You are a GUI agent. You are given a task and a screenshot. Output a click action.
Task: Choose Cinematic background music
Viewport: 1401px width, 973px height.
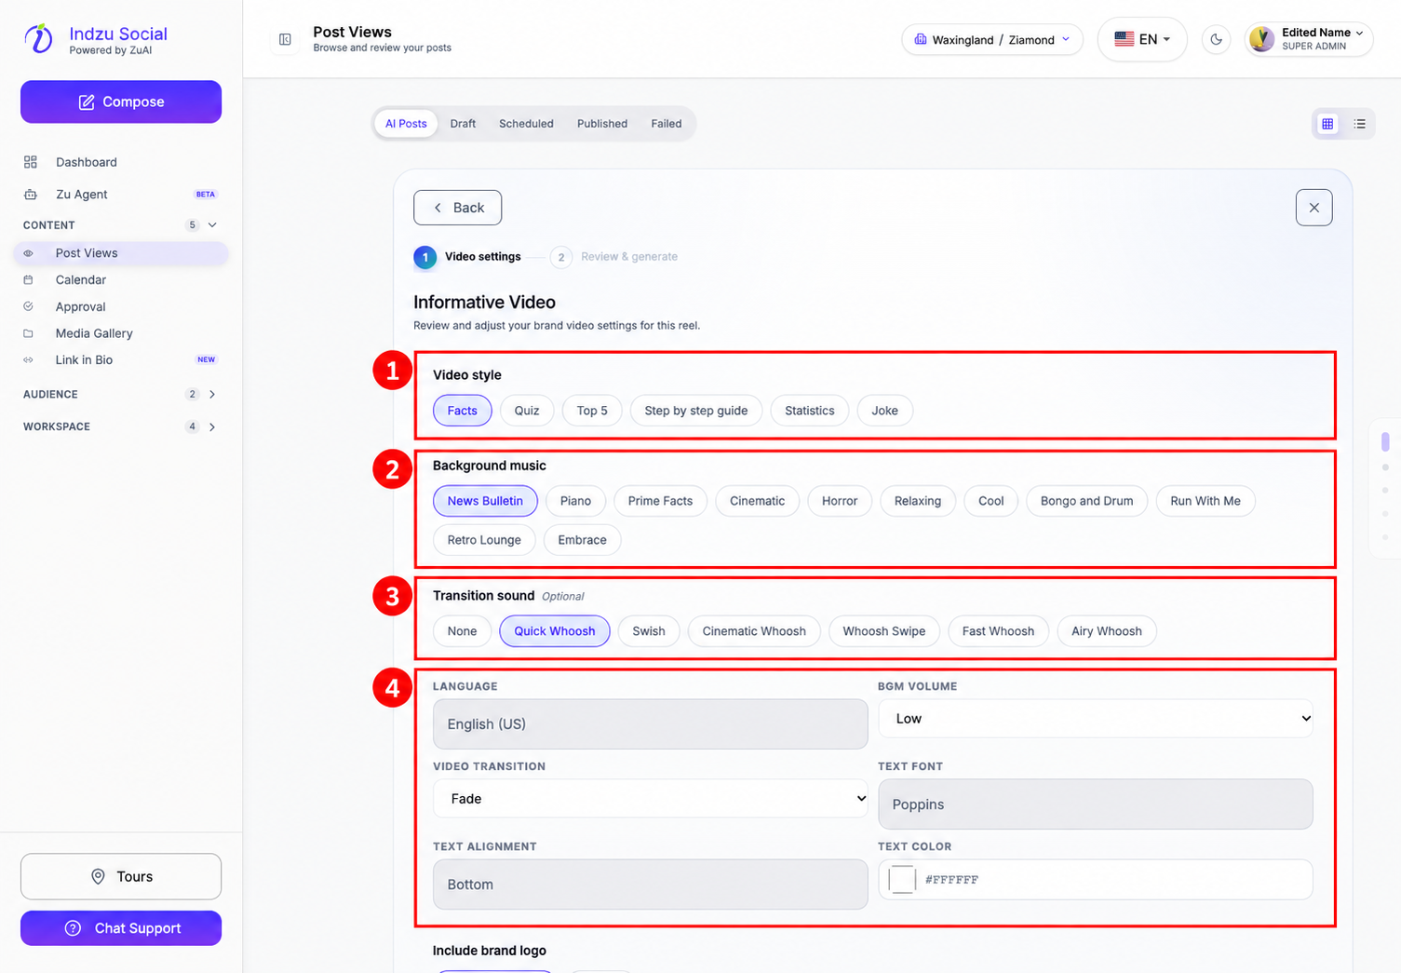click(x=757, y=501)
